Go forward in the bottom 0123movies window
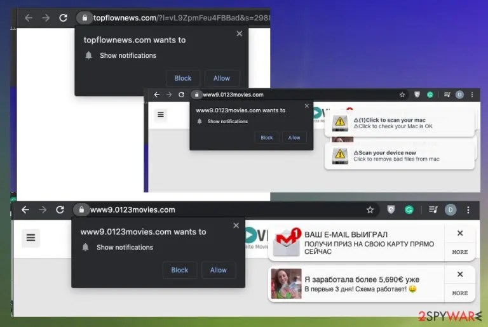 coord(43,210)
